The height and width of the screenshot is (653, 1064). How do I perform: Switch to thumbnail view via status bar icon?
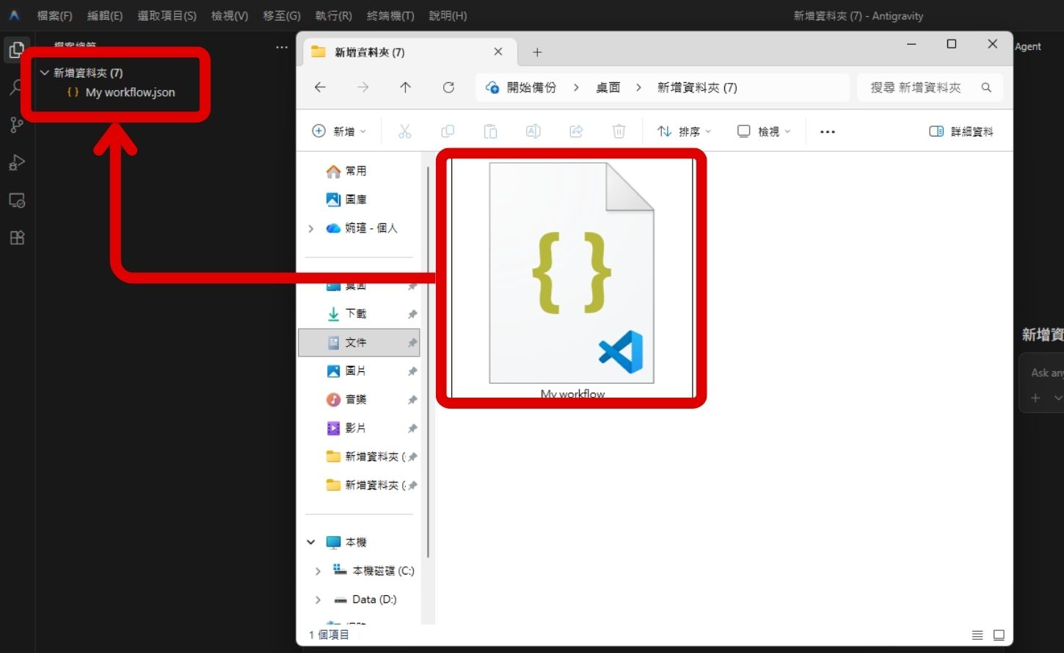pos(998,635)
